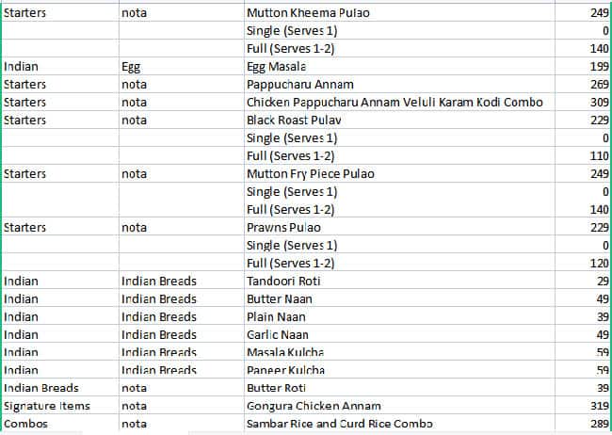Click Chicken Pappucharu Annam Veluli Karam Kodi Combo

tap(394, 103)
